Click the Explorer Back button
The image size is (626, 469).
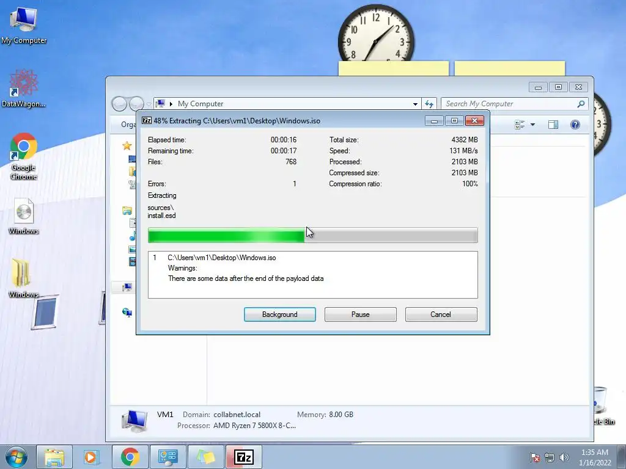point(119,104)
